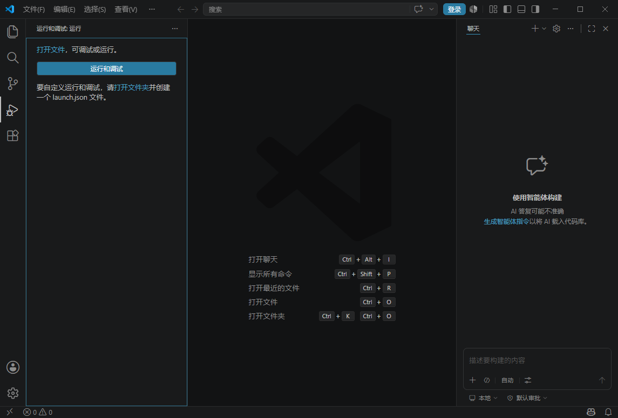Click the chat sparkle icon beside search
618x418 pixels.
point(419,9)
